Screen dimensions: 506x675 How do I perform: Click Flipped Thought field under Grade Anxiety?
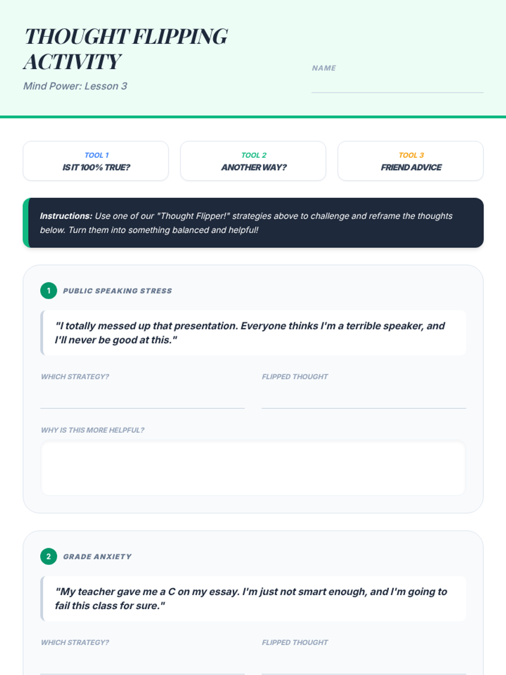[x=363, y=664]
